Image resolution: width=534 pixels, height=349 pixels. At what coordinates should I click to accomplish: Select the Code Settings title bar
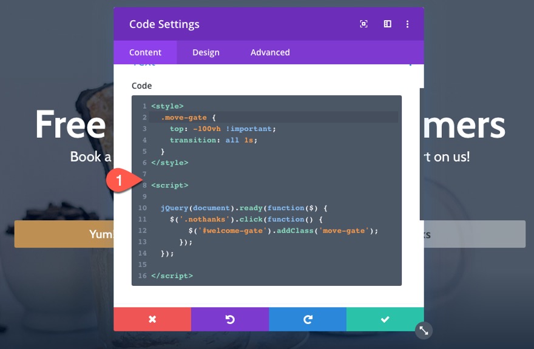[269, 24]
